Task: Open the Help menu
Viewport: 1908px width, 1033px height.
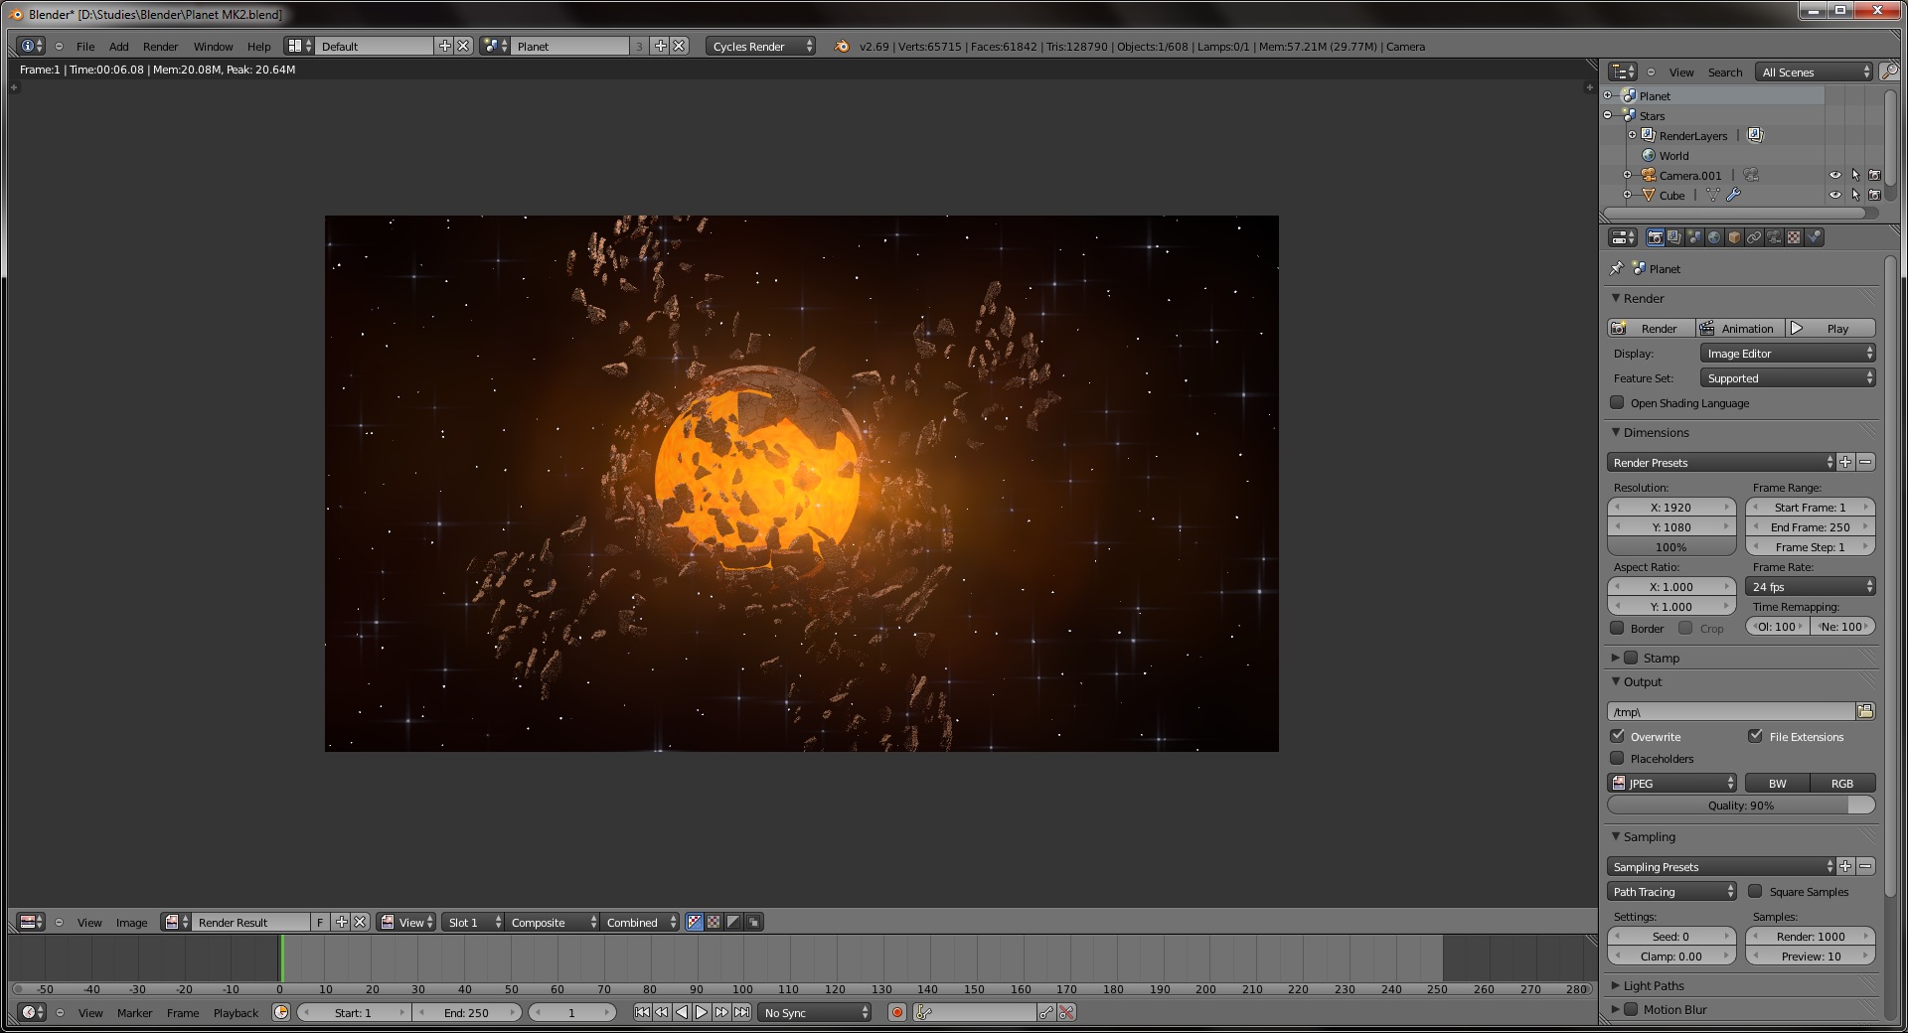Action: pyautogui.click(x=258, y=46)
